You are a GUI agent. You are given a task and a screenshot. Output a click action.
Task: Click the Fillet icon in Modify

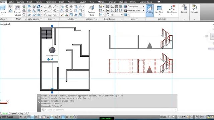[80, 11]
